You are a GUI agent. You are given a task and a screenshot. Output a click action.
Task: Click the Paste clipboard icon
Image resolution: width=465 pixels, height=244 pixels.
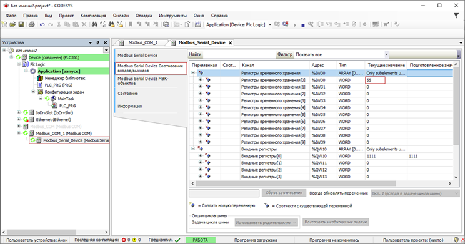tap(76, 24)
